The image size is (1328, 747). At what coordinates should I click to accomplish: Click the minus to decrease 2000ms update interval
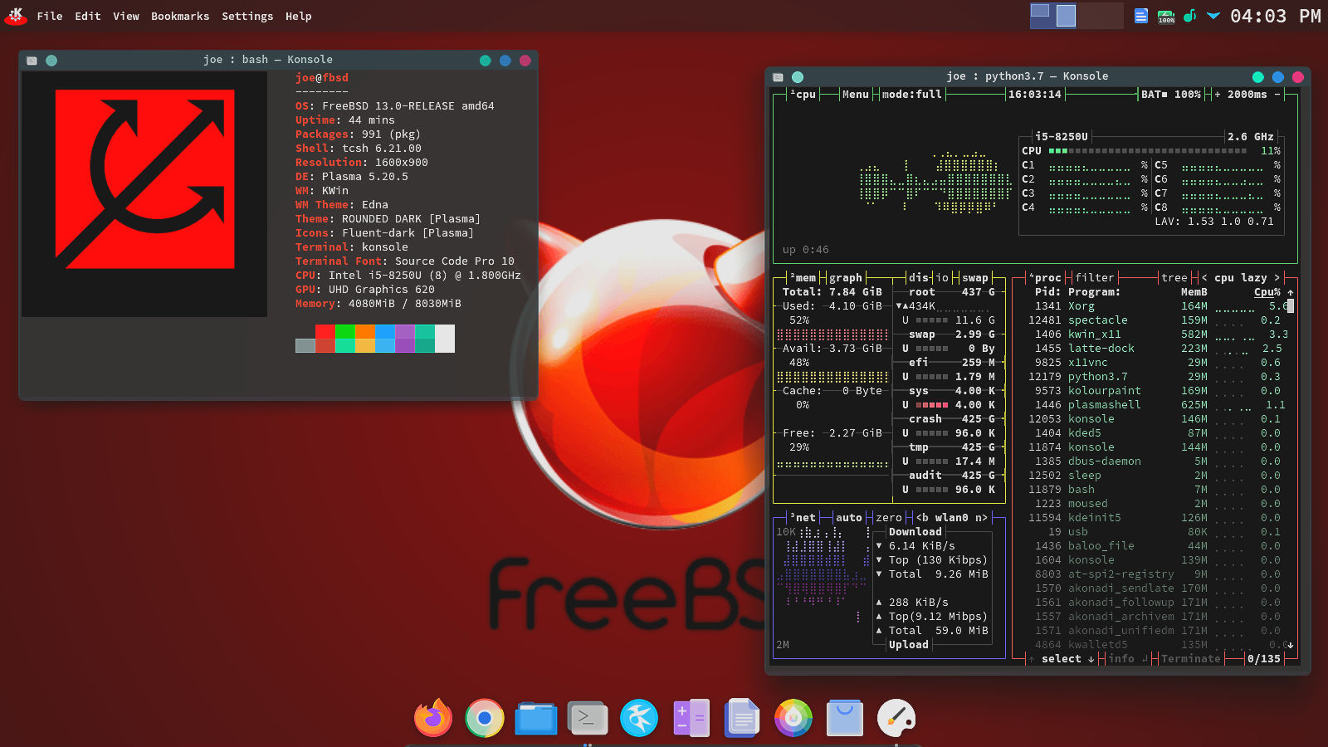point(1277,95)
